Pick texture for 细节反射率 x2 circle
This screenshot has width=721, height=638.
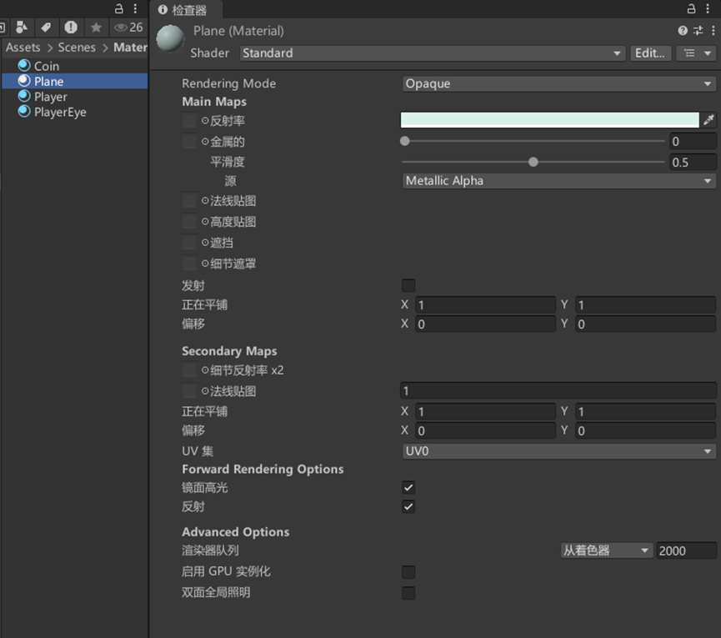[x=205, y=369]
